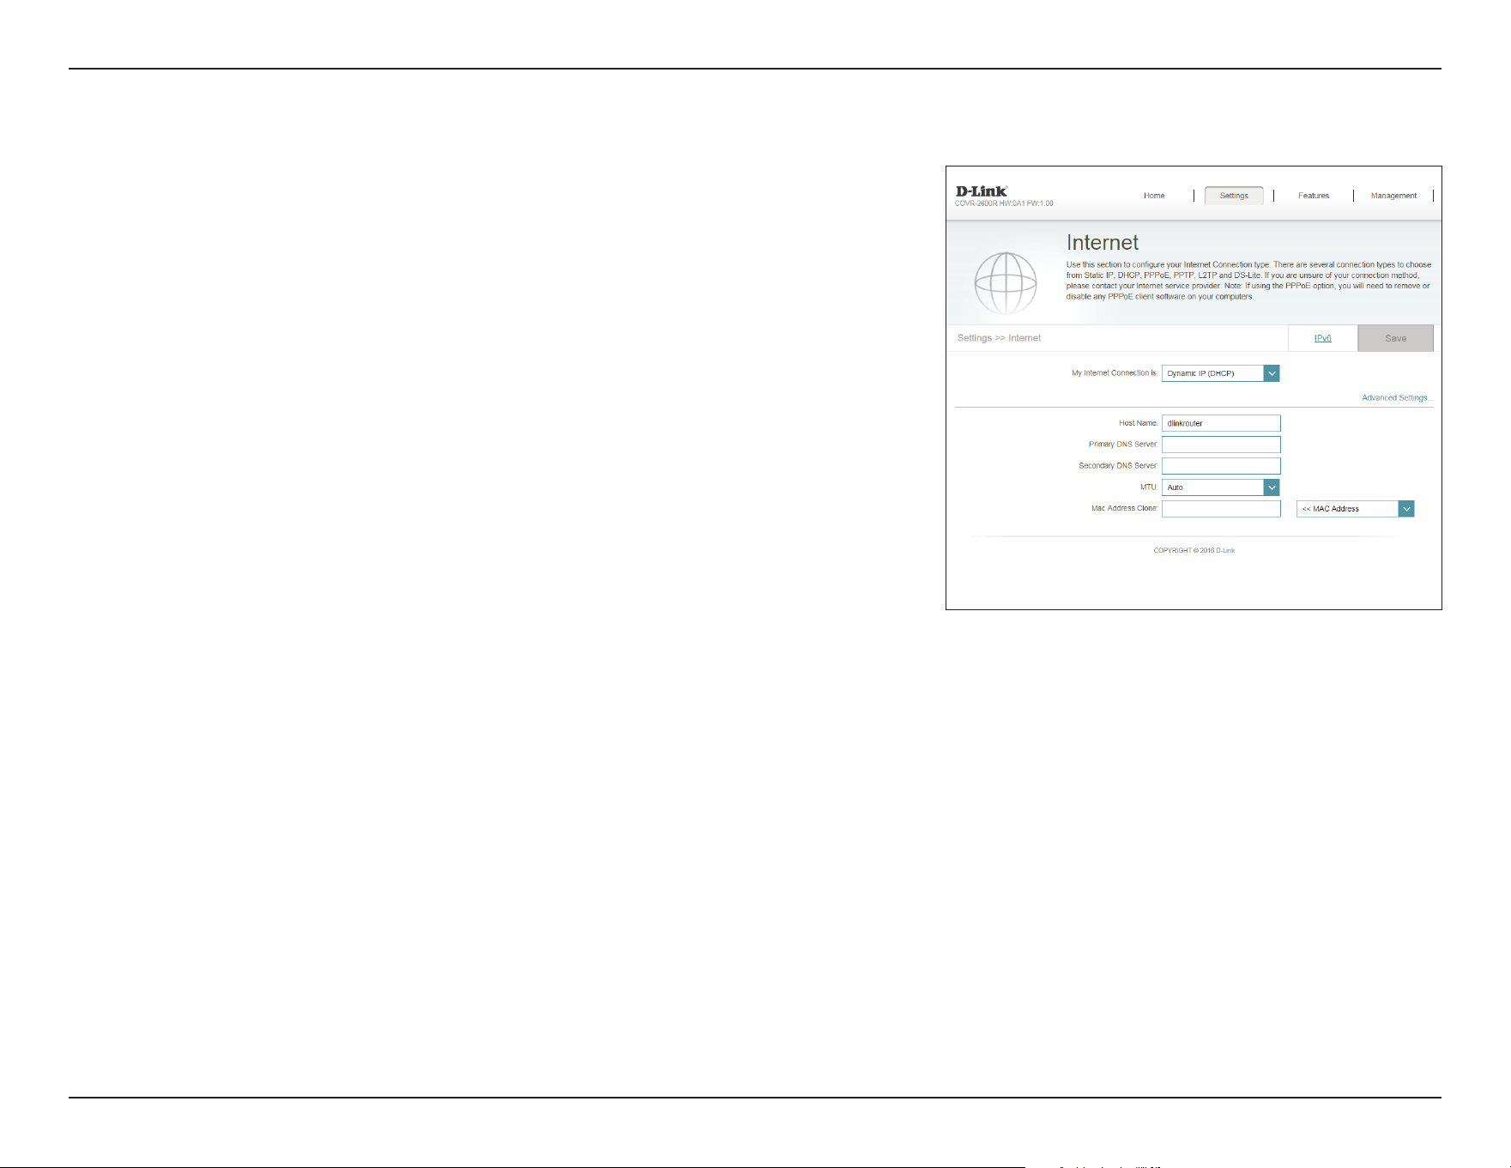Open the Features tab
The height and width of the screenshot is (1168, 1511).
[1314, 196]
